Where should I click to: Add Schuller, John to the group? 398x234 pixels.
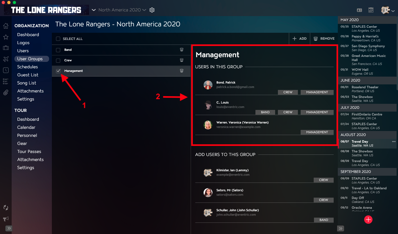click(x=264, y=213)
